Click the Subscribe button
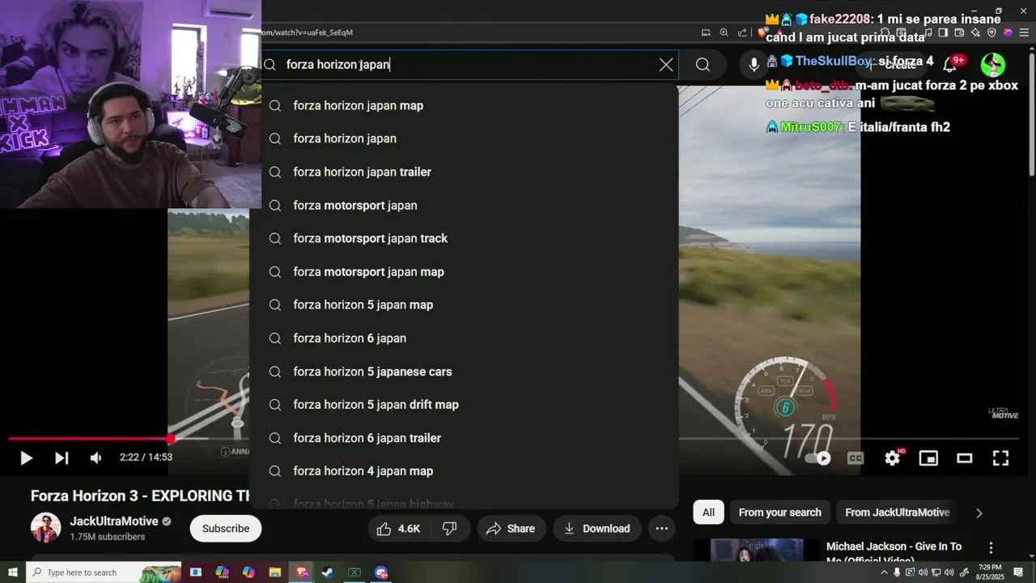The image size is (1036, 583). click(226, 529)
